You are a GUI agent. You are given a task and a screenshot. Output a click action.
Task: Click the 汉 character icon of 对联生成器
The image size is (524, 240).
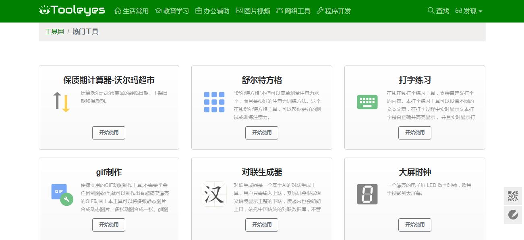[x=214, y=194]
